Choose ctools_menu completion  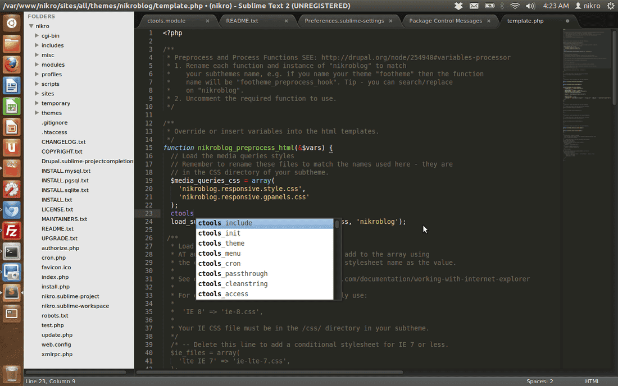click(265, 254)
